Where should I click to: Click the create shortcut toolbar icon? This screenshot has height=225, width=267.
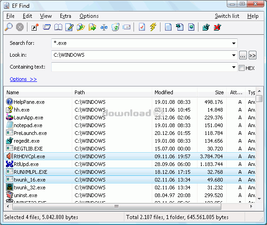click(x=35, y=27)
